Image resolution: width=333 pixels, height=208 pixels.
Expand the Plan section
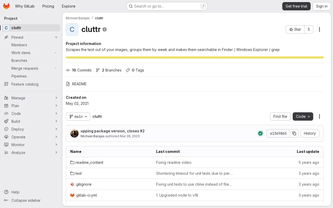(x=31, y=106)
